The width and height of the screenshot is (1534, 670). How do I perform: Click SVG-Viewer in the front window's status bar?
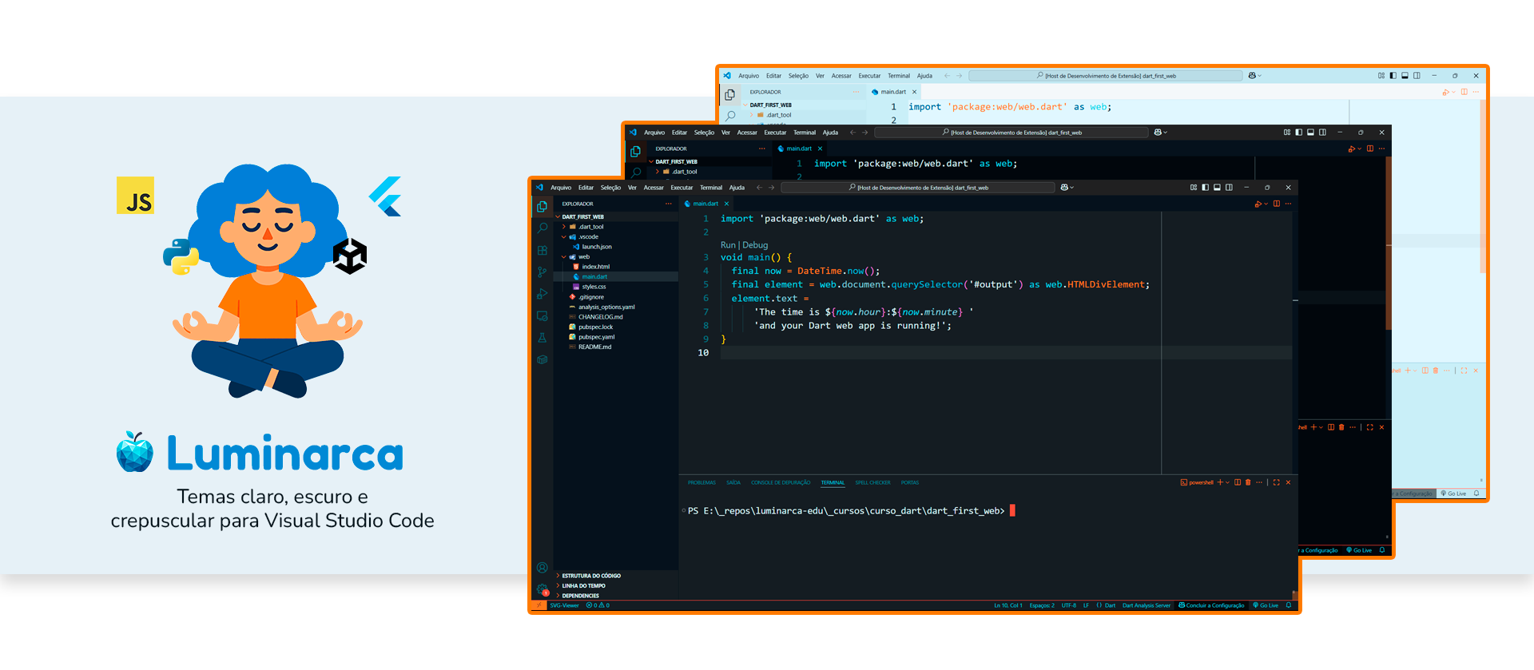tap(564, 605)
